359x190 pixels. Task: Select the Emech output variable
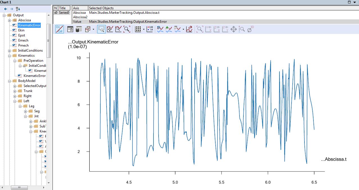tap(23, 40)
